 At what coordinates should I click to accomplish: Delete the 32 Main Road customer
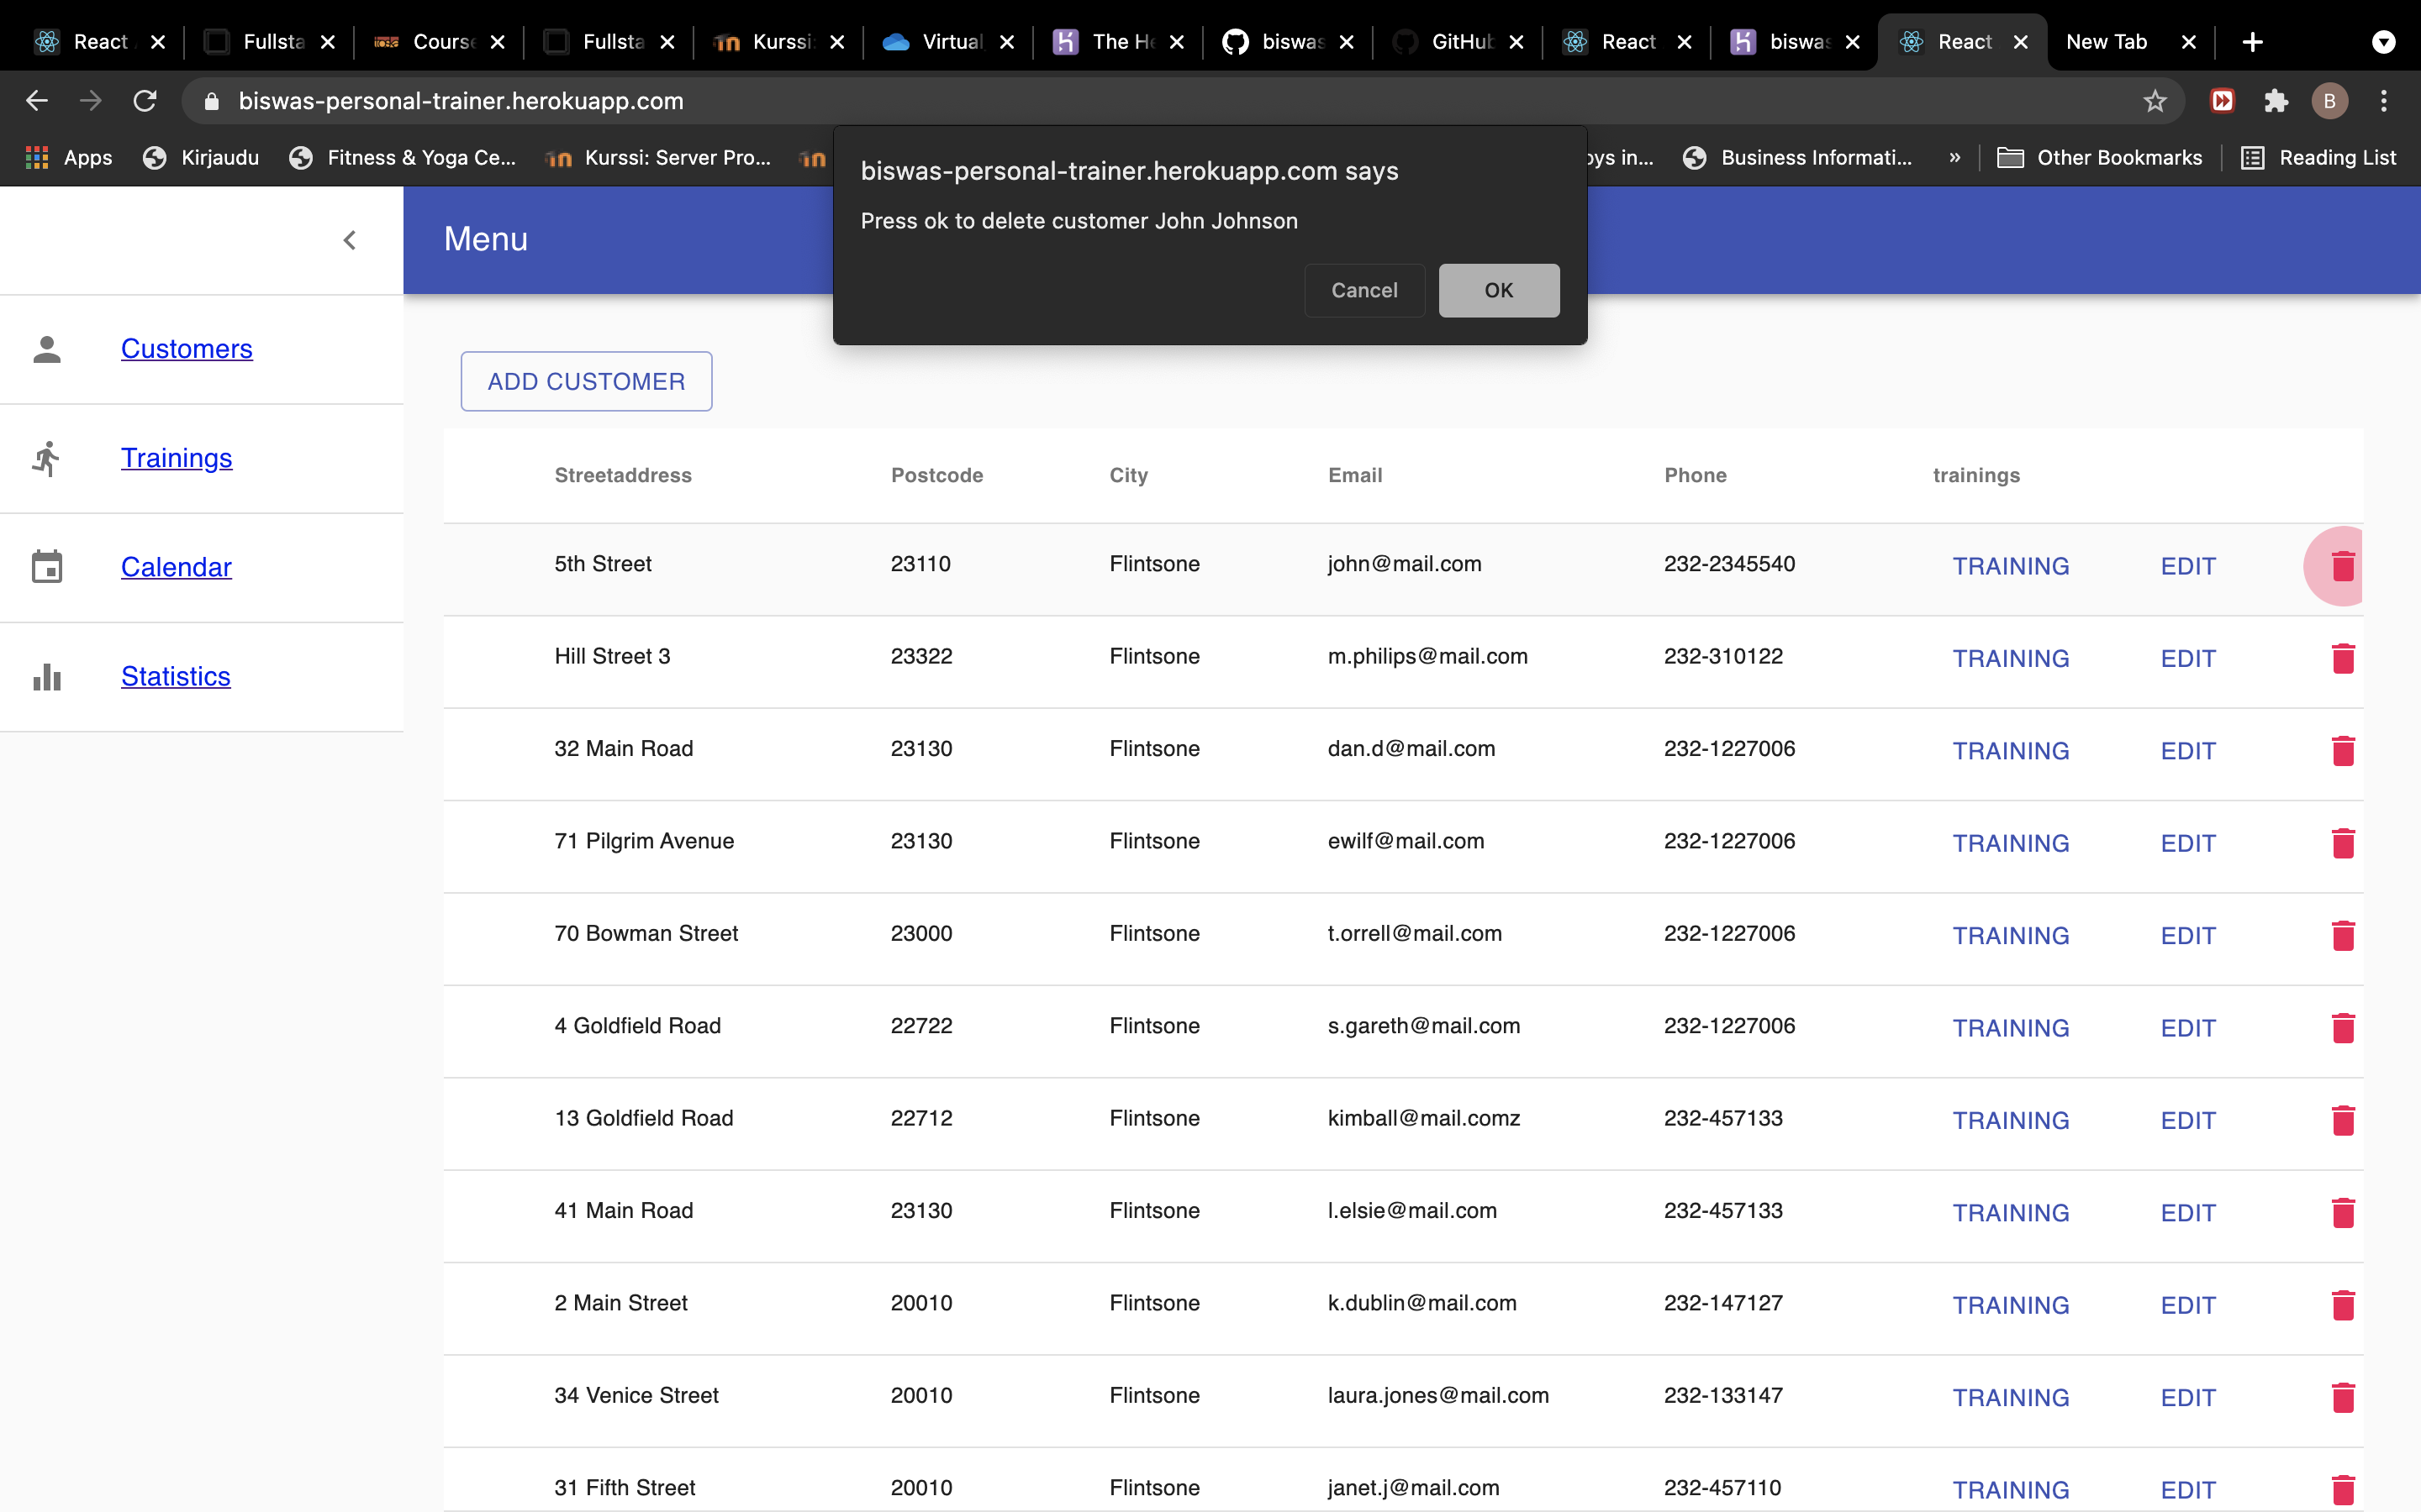2343,751
